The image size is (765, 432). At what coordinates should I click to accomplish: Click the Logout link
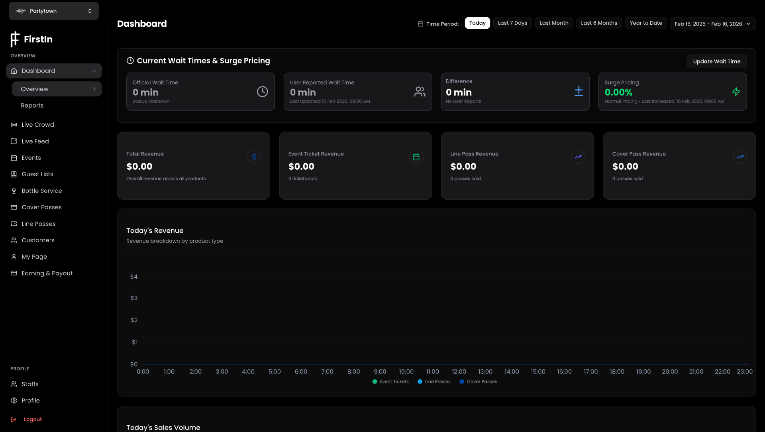point(32,419)
